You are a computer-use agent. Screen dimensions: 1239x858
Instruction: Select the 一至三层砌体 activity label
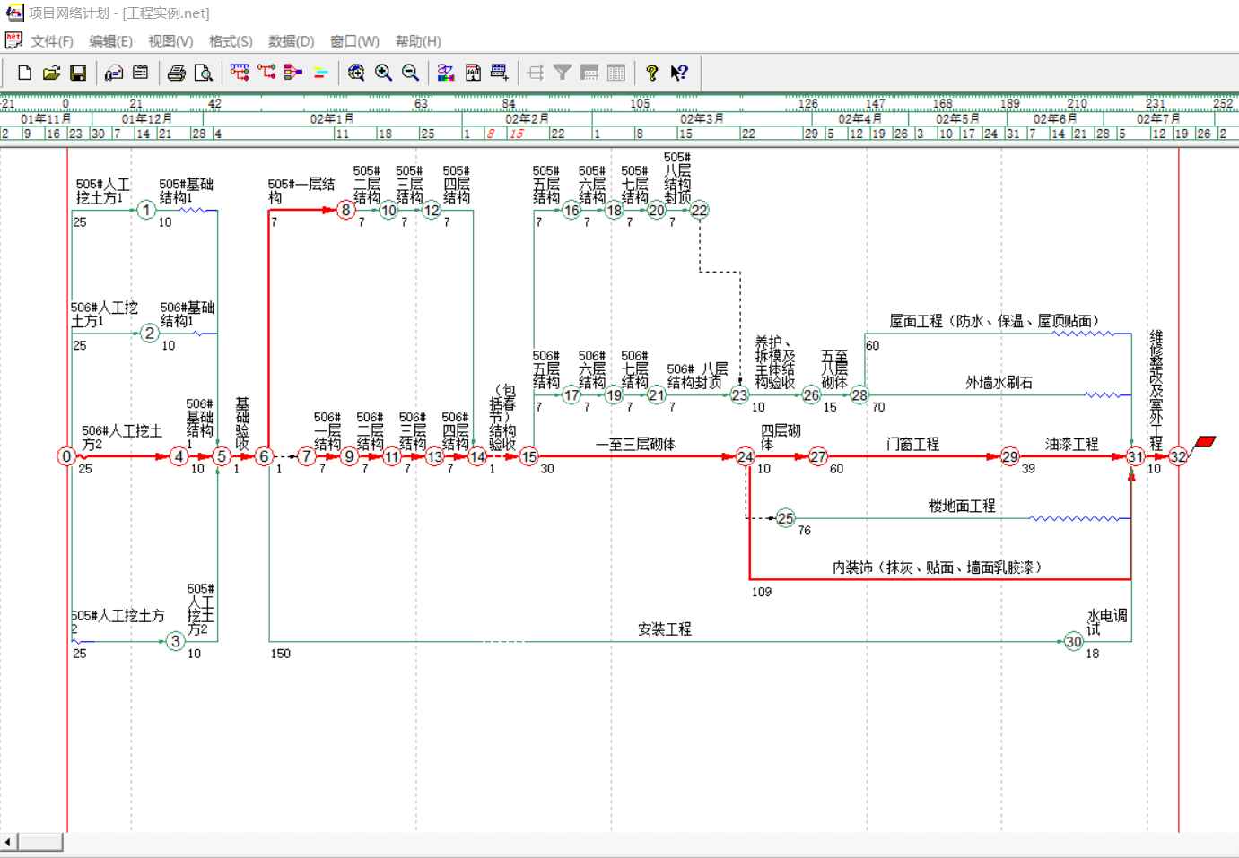(636, 444)
